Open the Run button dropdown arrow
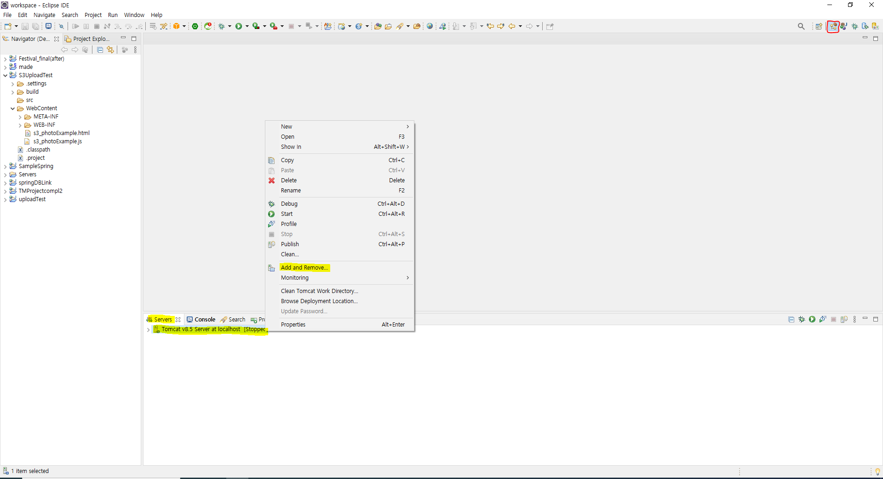The image size is (883, 479). [247, 26]
